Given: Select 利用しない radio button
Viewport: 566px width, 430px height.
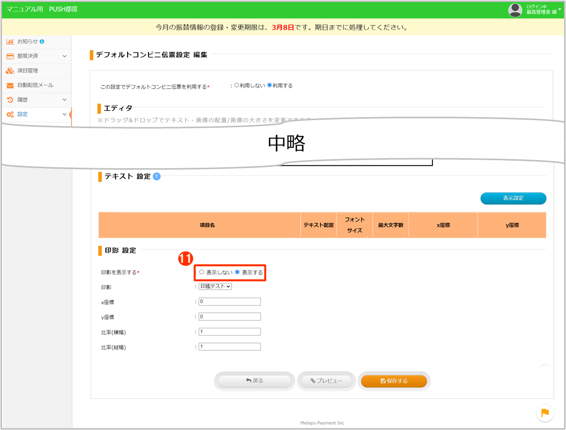Looking at the screenshot, I should point(237,86).
